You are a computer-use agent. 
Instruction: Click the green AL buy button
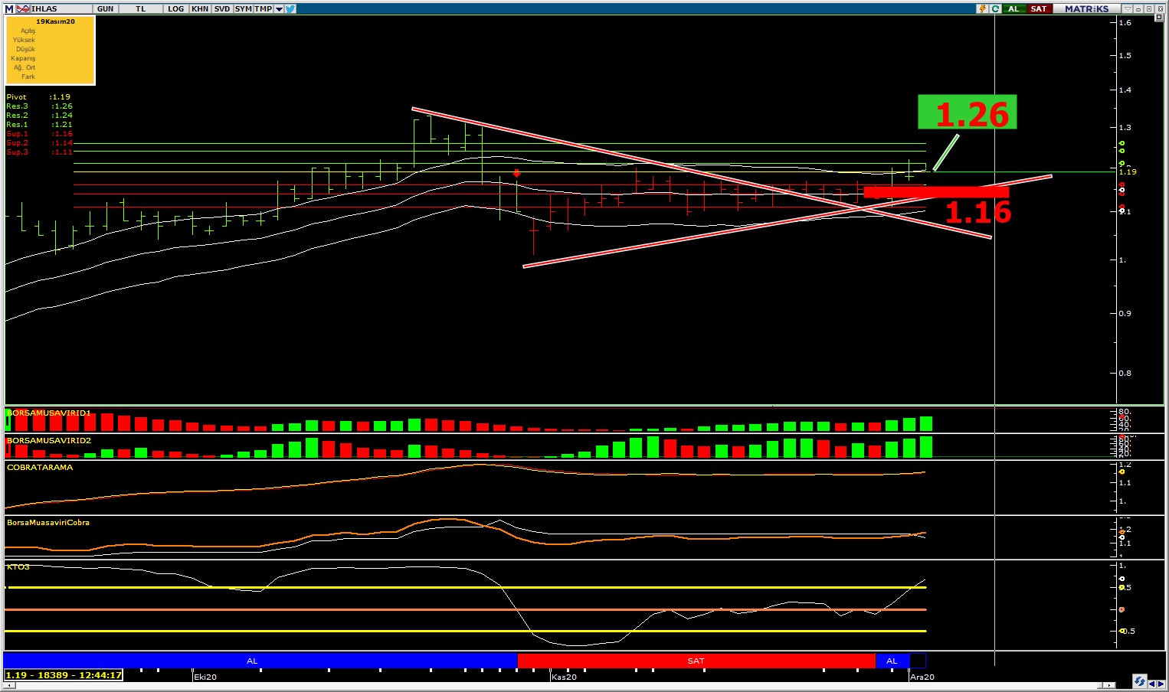(1013, 8)
